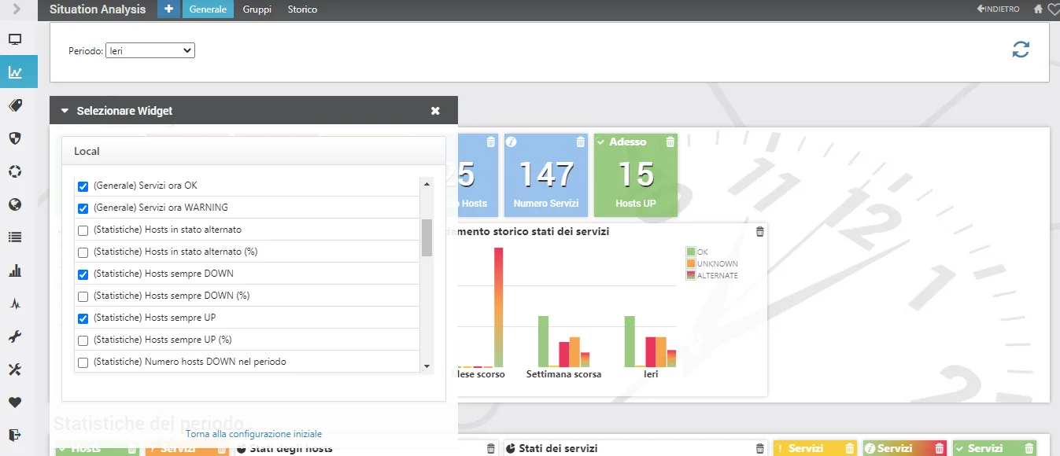The height and width of the screenshot is (456, 1060).
Task: Click the UNKNOWN orange legend swatch
Action: (691, 263)
